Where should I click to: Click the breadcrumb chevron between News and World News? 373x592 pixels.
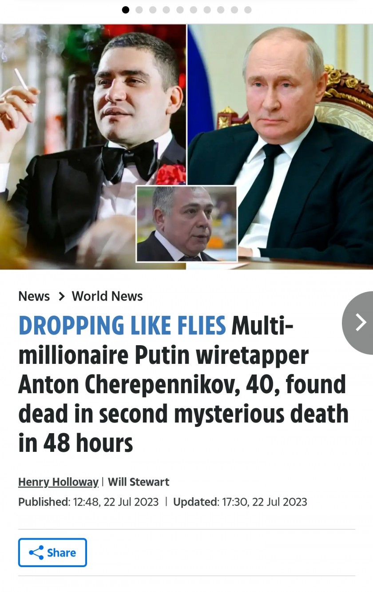coord(61,296)
